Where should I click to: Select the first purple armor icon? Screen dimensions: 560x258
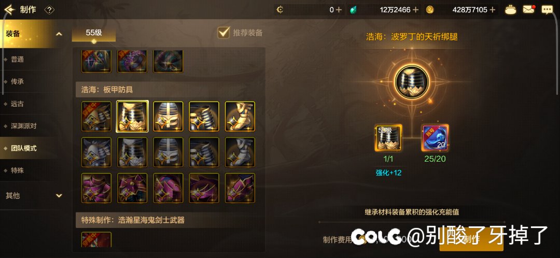(x=96, y=188)
